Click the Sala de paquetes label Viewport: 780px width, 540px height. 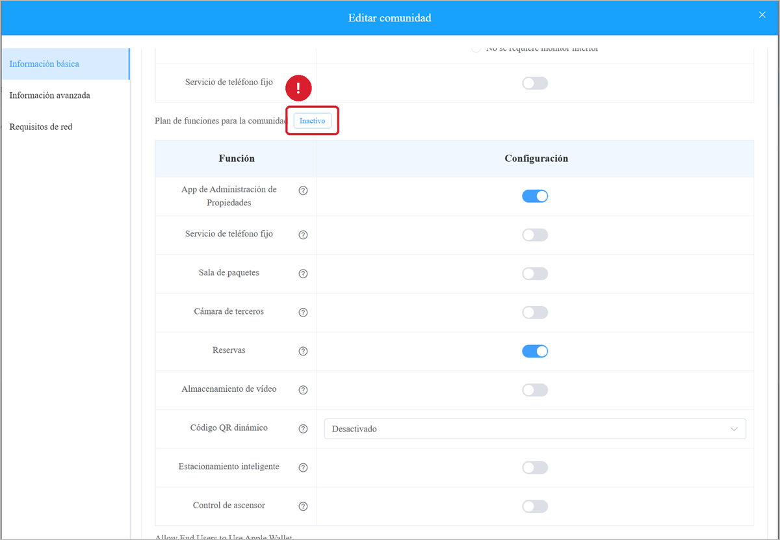[x=229, y=273]
